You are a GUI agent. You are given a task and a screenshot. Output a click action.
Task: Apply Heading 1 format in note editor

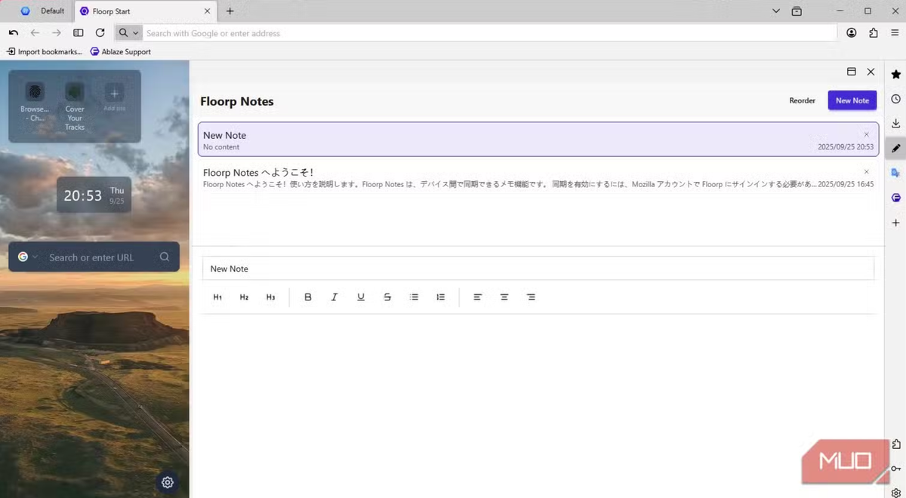pos(217,297)
